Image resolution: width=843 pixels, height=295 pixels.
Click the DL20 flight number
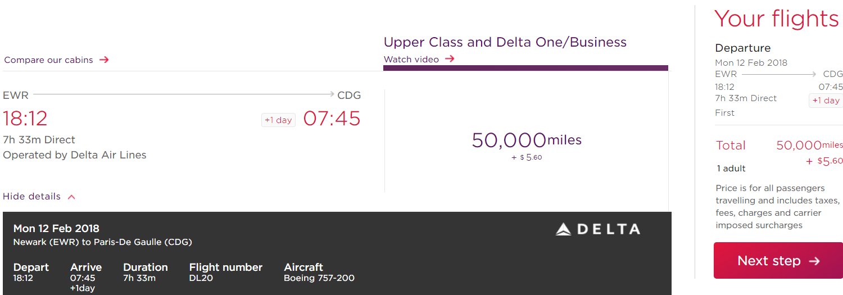[201, 278]
